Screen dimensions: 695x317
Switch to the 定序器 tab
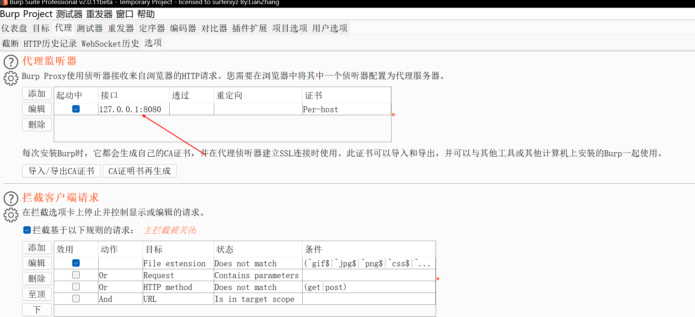[x=152, y=28]
